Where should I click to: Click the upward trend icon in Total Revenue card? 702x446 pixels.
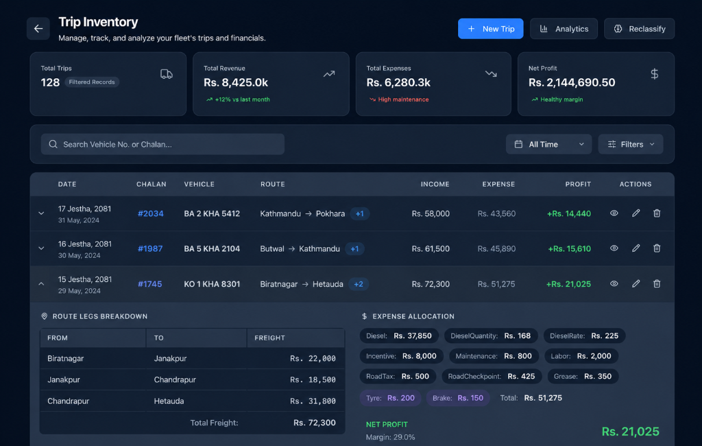coord(329,74)
